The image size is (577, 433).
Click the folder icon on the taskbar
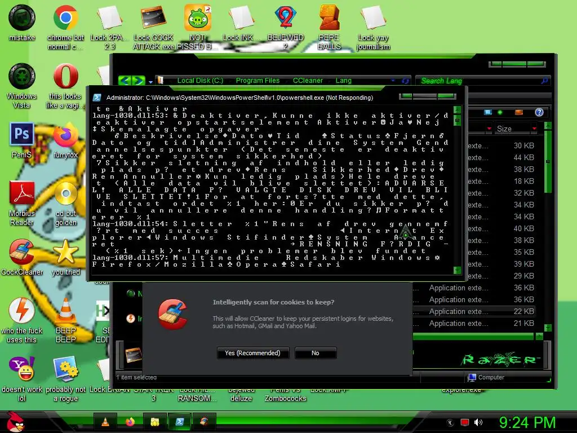point(154,422)
